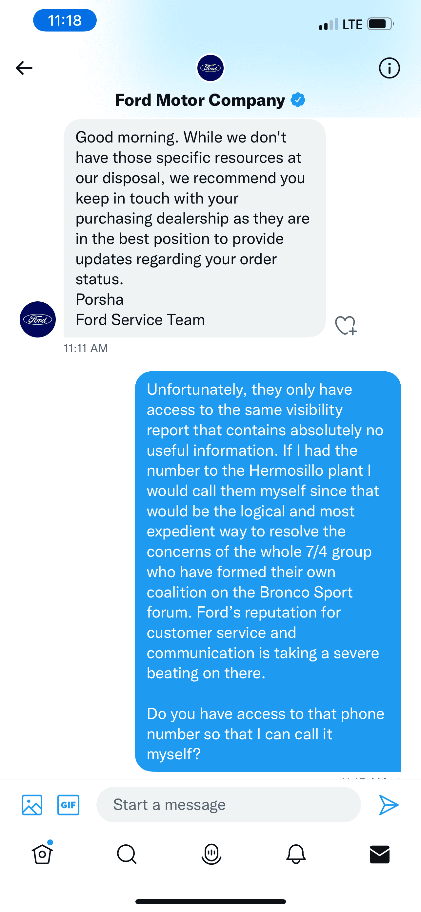Image resolution: width=421 pixels, height=912 pixels.
Task: Tap the received message from Porsha
Action: click(x=194, y=228)
